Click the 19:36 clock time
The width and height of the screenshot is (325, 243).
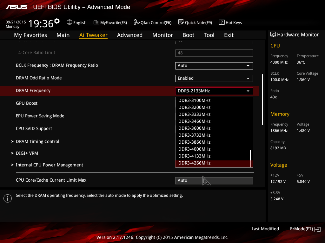(x=41, y=23)
